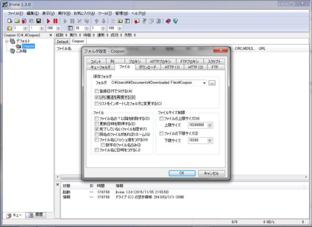Click the horizontal scrollbar right arrow
The width and height of the screenshot is (312, 227).
(306, 177)
